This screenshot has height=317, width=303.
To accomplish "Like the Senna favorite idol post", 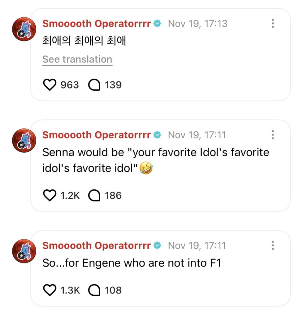I will pyautogui.click(x=50, y=196).
